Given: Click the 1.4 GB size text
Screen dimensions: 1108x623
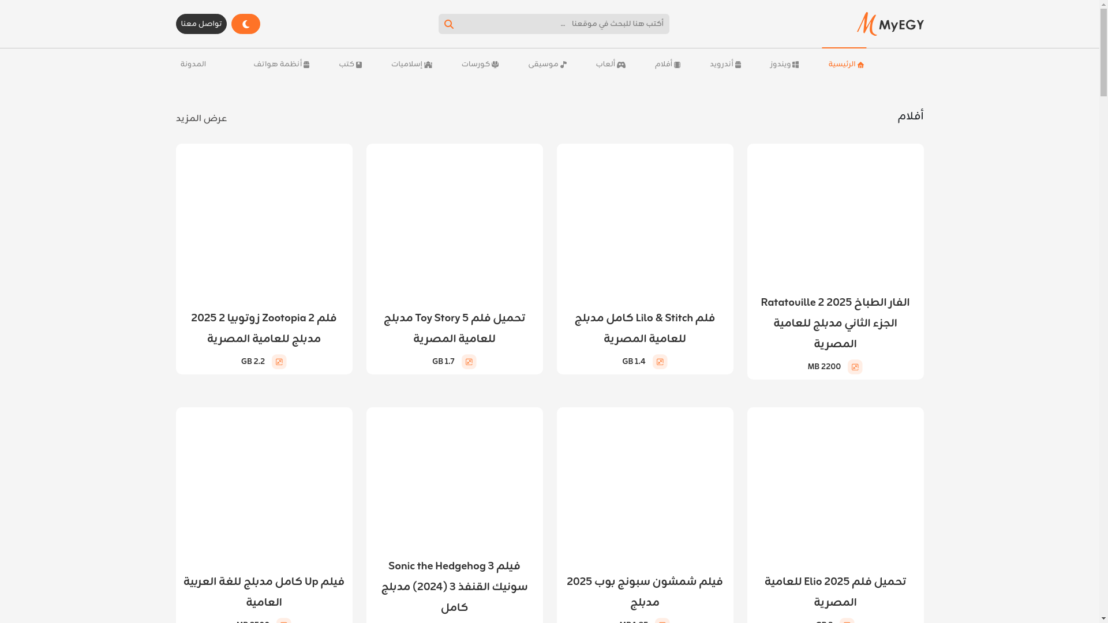Looking at the screenshot, I should (x=634, y=362).
